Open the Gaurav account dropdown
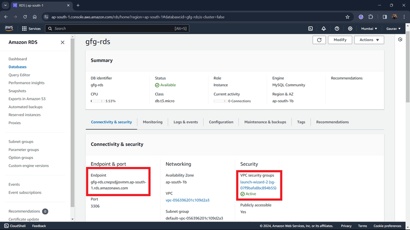This screenshot has width=410, height=230. pos(393,29)
